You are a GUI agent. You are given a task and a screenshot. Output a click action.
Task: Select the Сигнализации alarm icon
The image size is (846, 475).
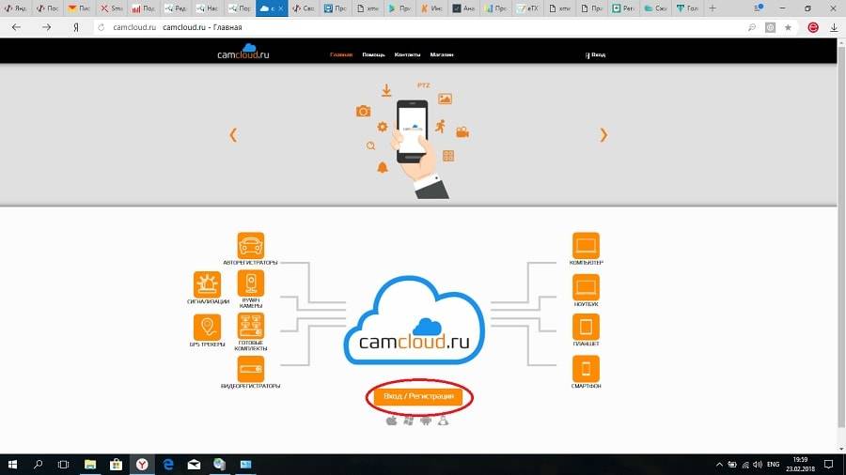(x=207, y=284)
